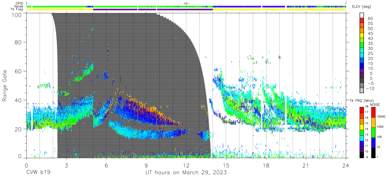This screenshot has width=389, height=179.
Task: Select the green segment of the NOISE color bar
Action: click(x=373, y=133)
